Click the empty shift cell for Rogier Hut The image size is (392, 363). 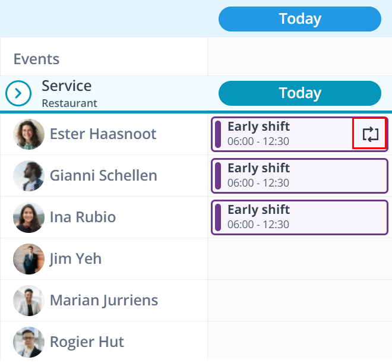click(x=300, y=342)
